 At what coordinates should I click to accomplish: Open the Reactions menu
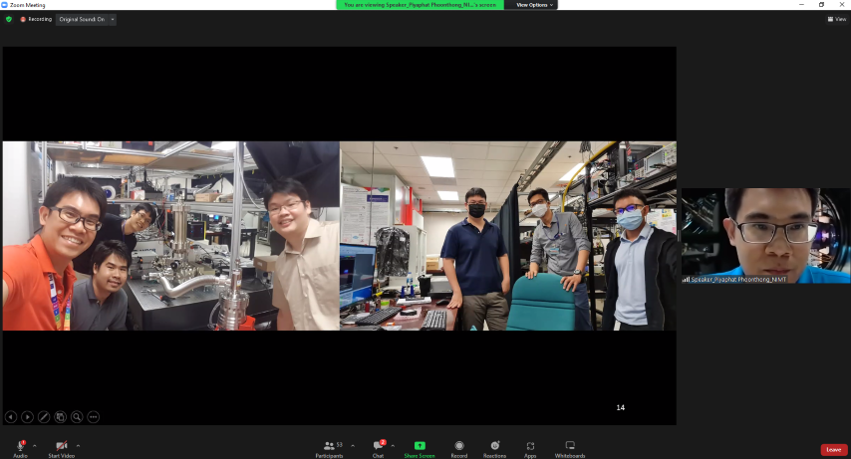coord(494,445)
